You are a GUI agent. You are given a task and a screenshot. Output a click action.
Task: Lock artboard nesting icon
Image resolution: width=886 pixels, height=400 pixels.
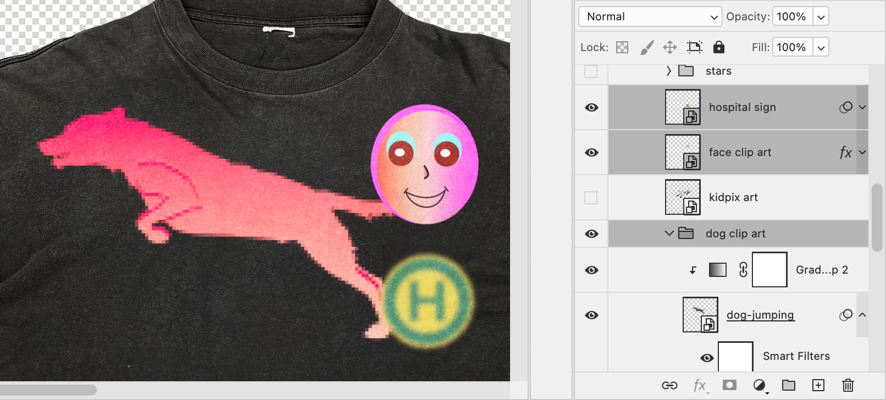click(x=695, y=47)
